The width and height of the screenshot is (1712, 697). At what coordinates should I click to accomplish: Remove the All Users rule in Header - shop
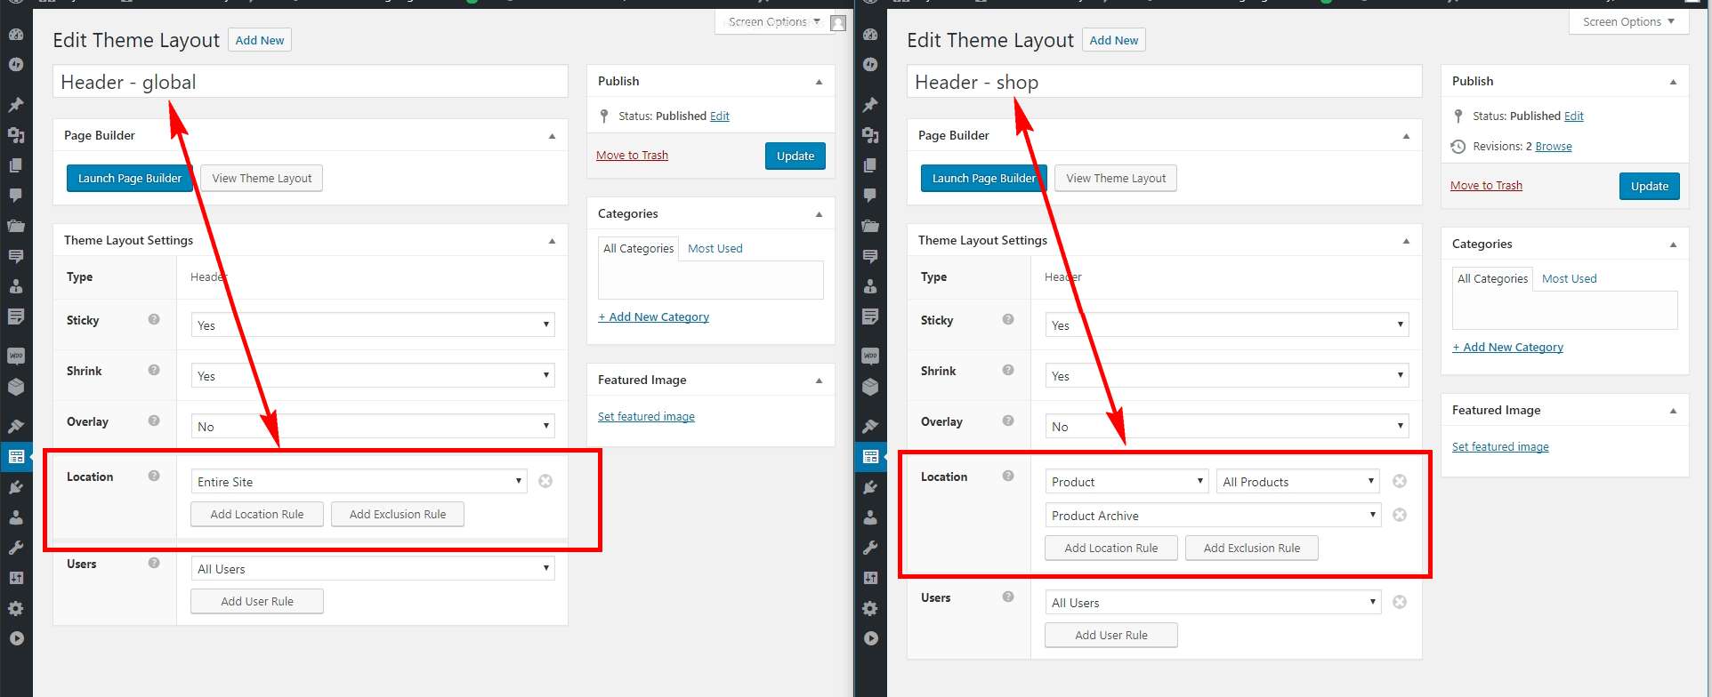(x=1399, y=602)
